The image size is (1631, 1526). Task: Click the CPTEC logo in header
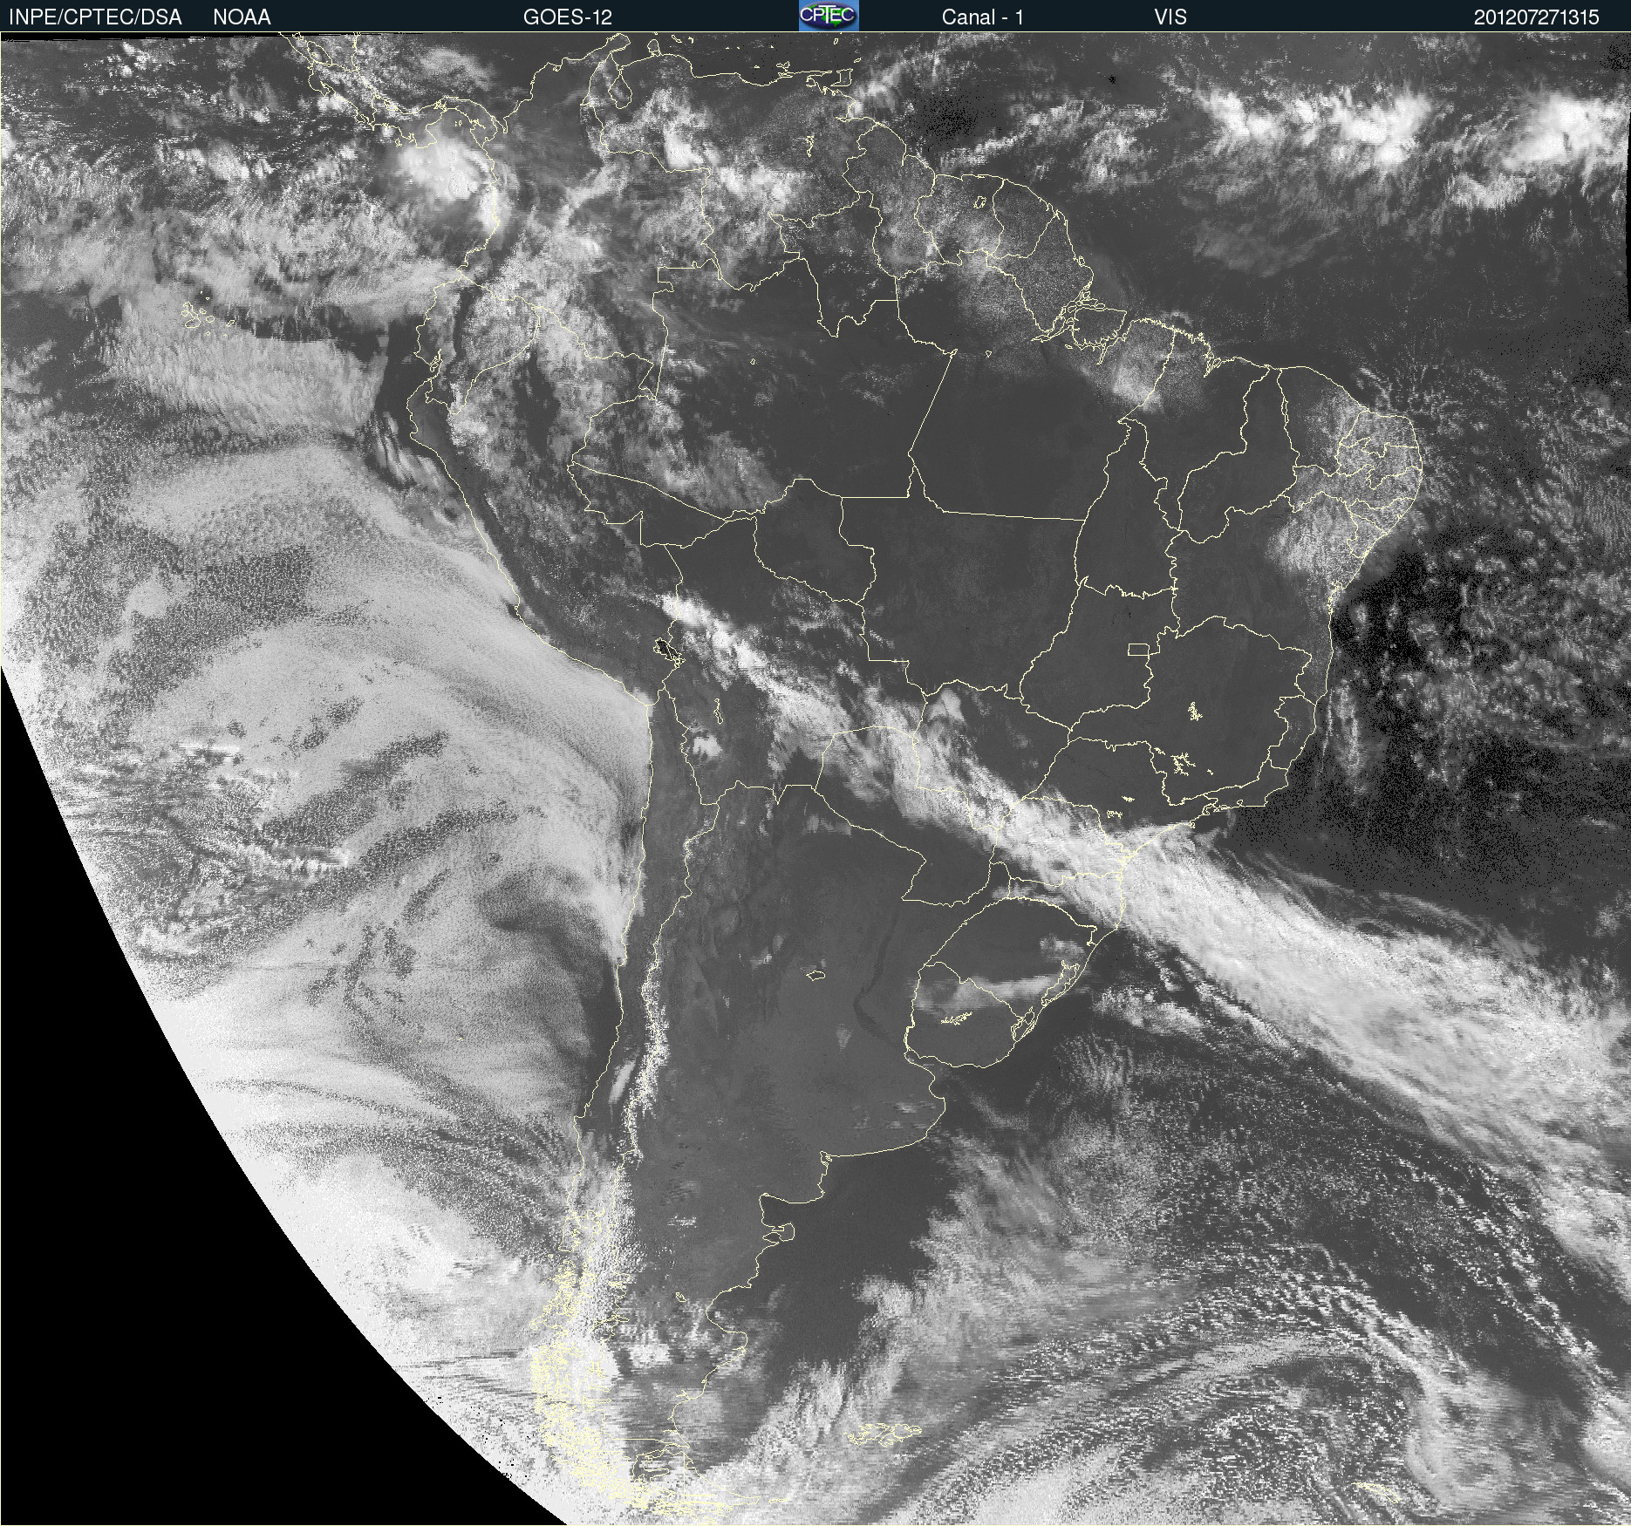pyautogui.click(x=829, y=16)
